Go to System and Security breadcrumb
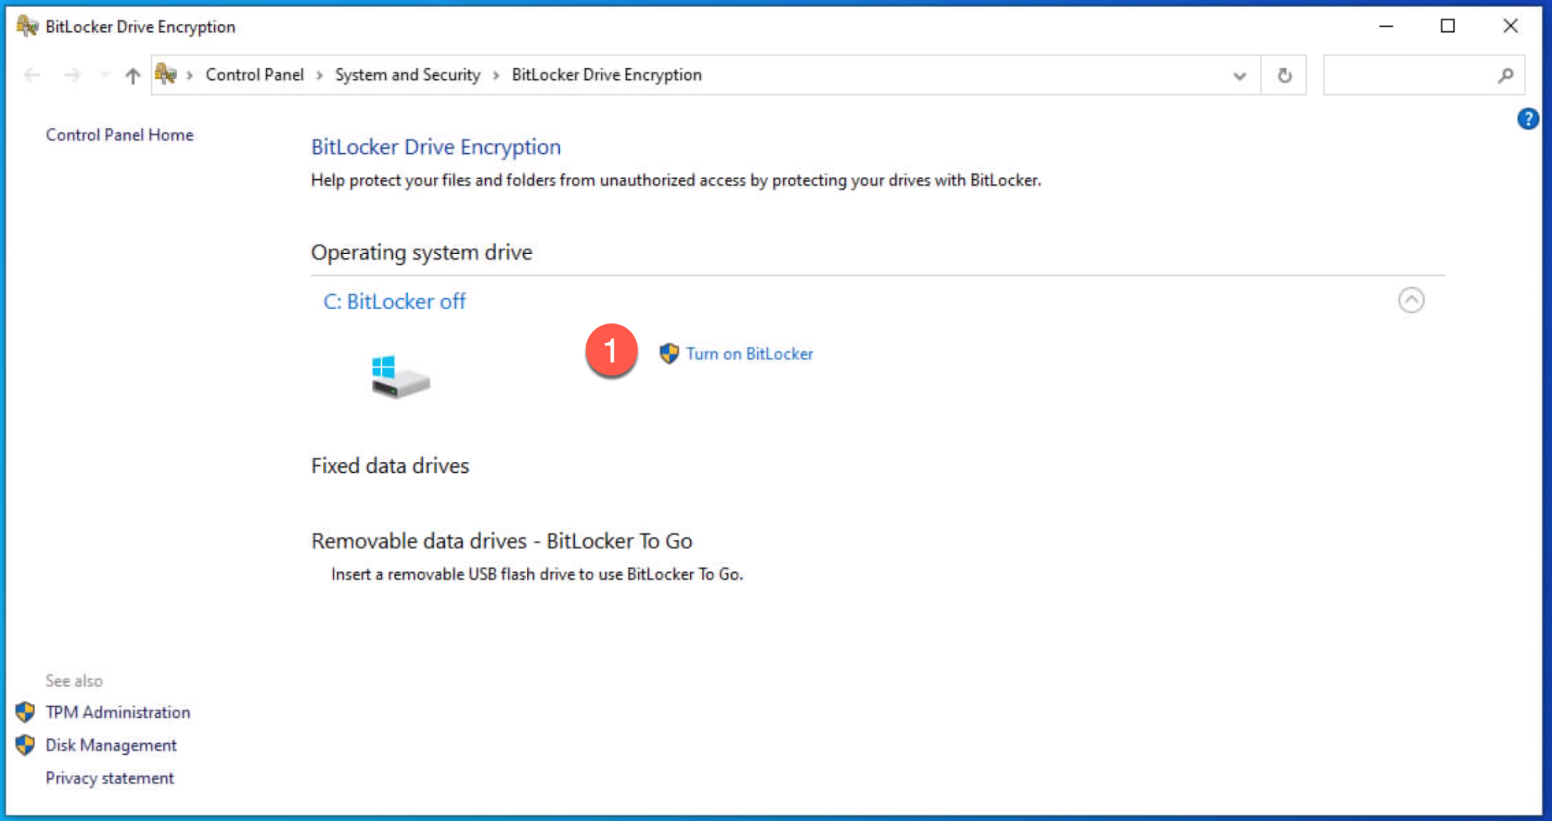The image size is (1552, 821). [407, 75]
